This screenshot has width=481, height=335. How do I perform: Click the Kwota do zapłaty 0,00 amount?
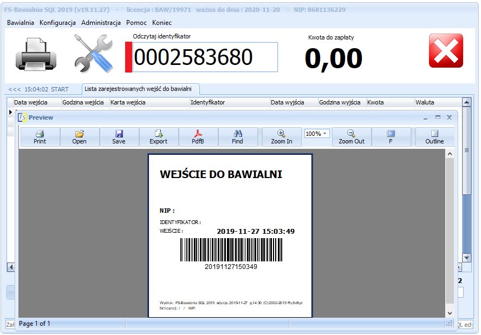point(334,58)
